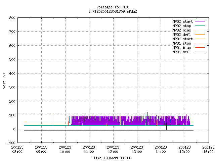The height and width of the screenshot is (161, 215).
Task: Click the 200123 13:00 time tick label
Action: 137,149
